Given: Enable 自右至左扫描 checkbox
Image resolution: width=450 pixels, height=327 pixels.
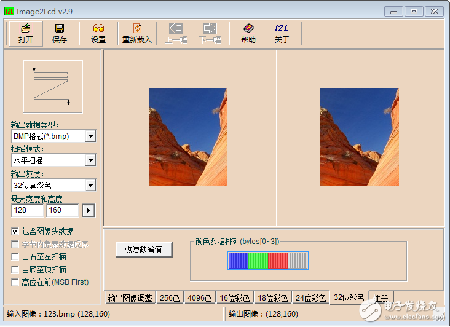Looking at the screenshot, I should pos(15,257).
